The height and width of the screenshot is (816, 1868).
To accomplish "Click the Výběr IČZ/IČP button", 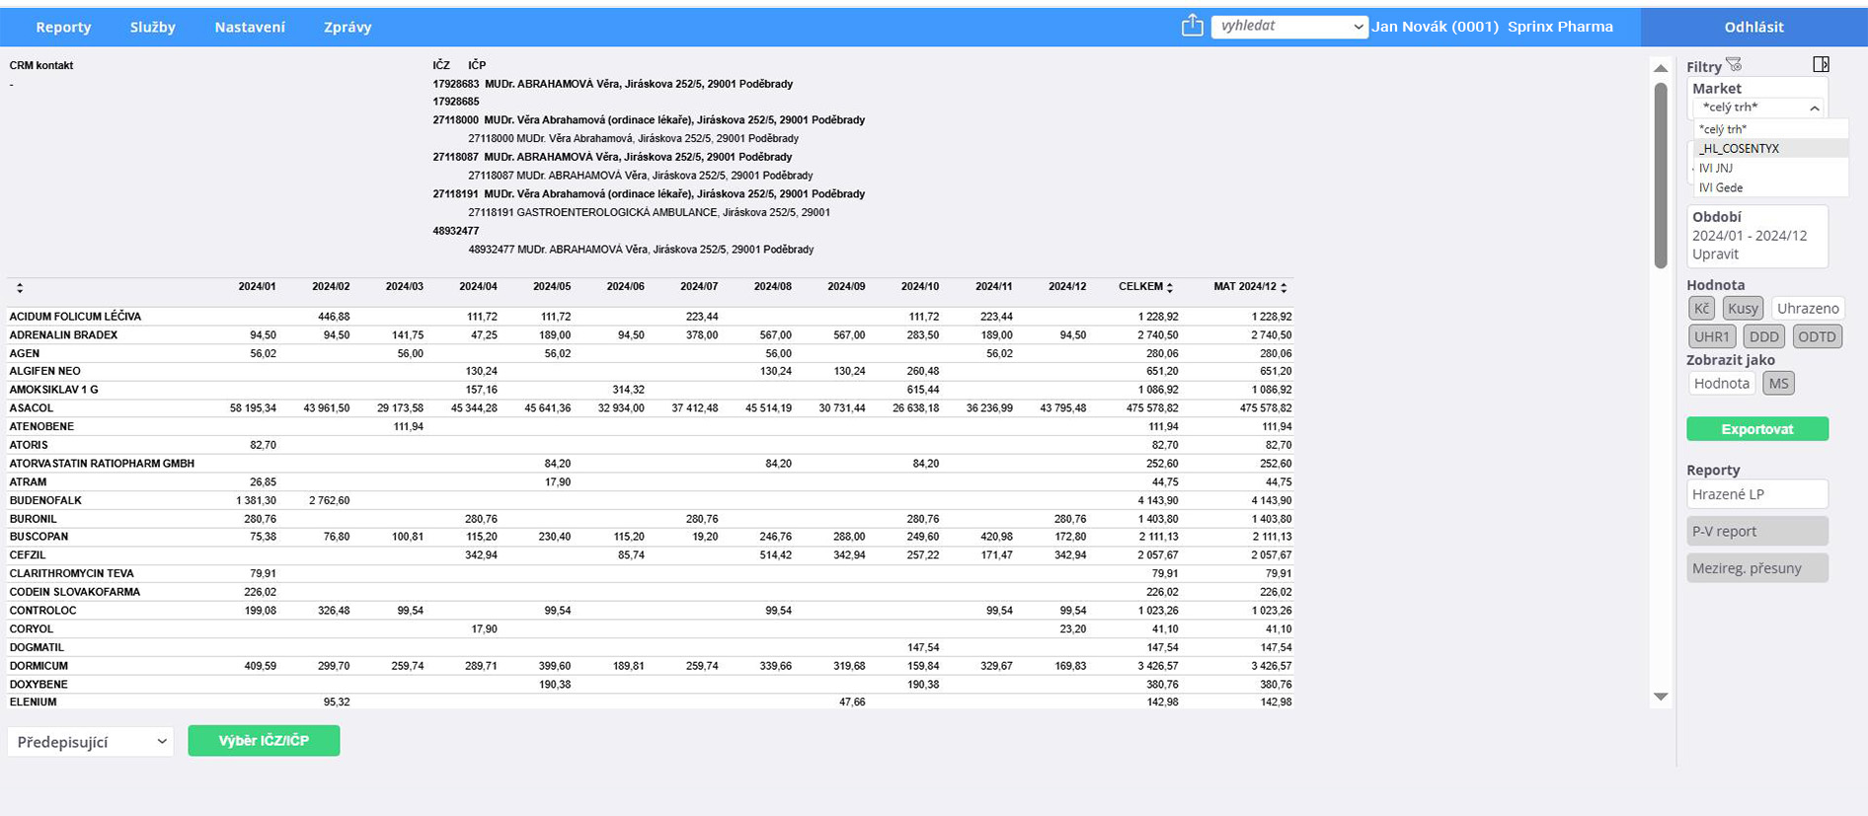I will click(x=264, y=741).
